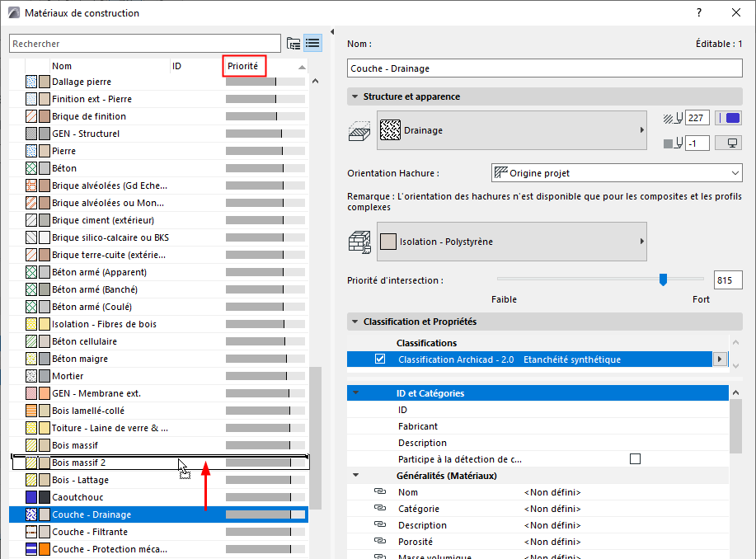Collapse ID et Catégories group
Viewport: 756px width, 559px height.
(356, 393)
